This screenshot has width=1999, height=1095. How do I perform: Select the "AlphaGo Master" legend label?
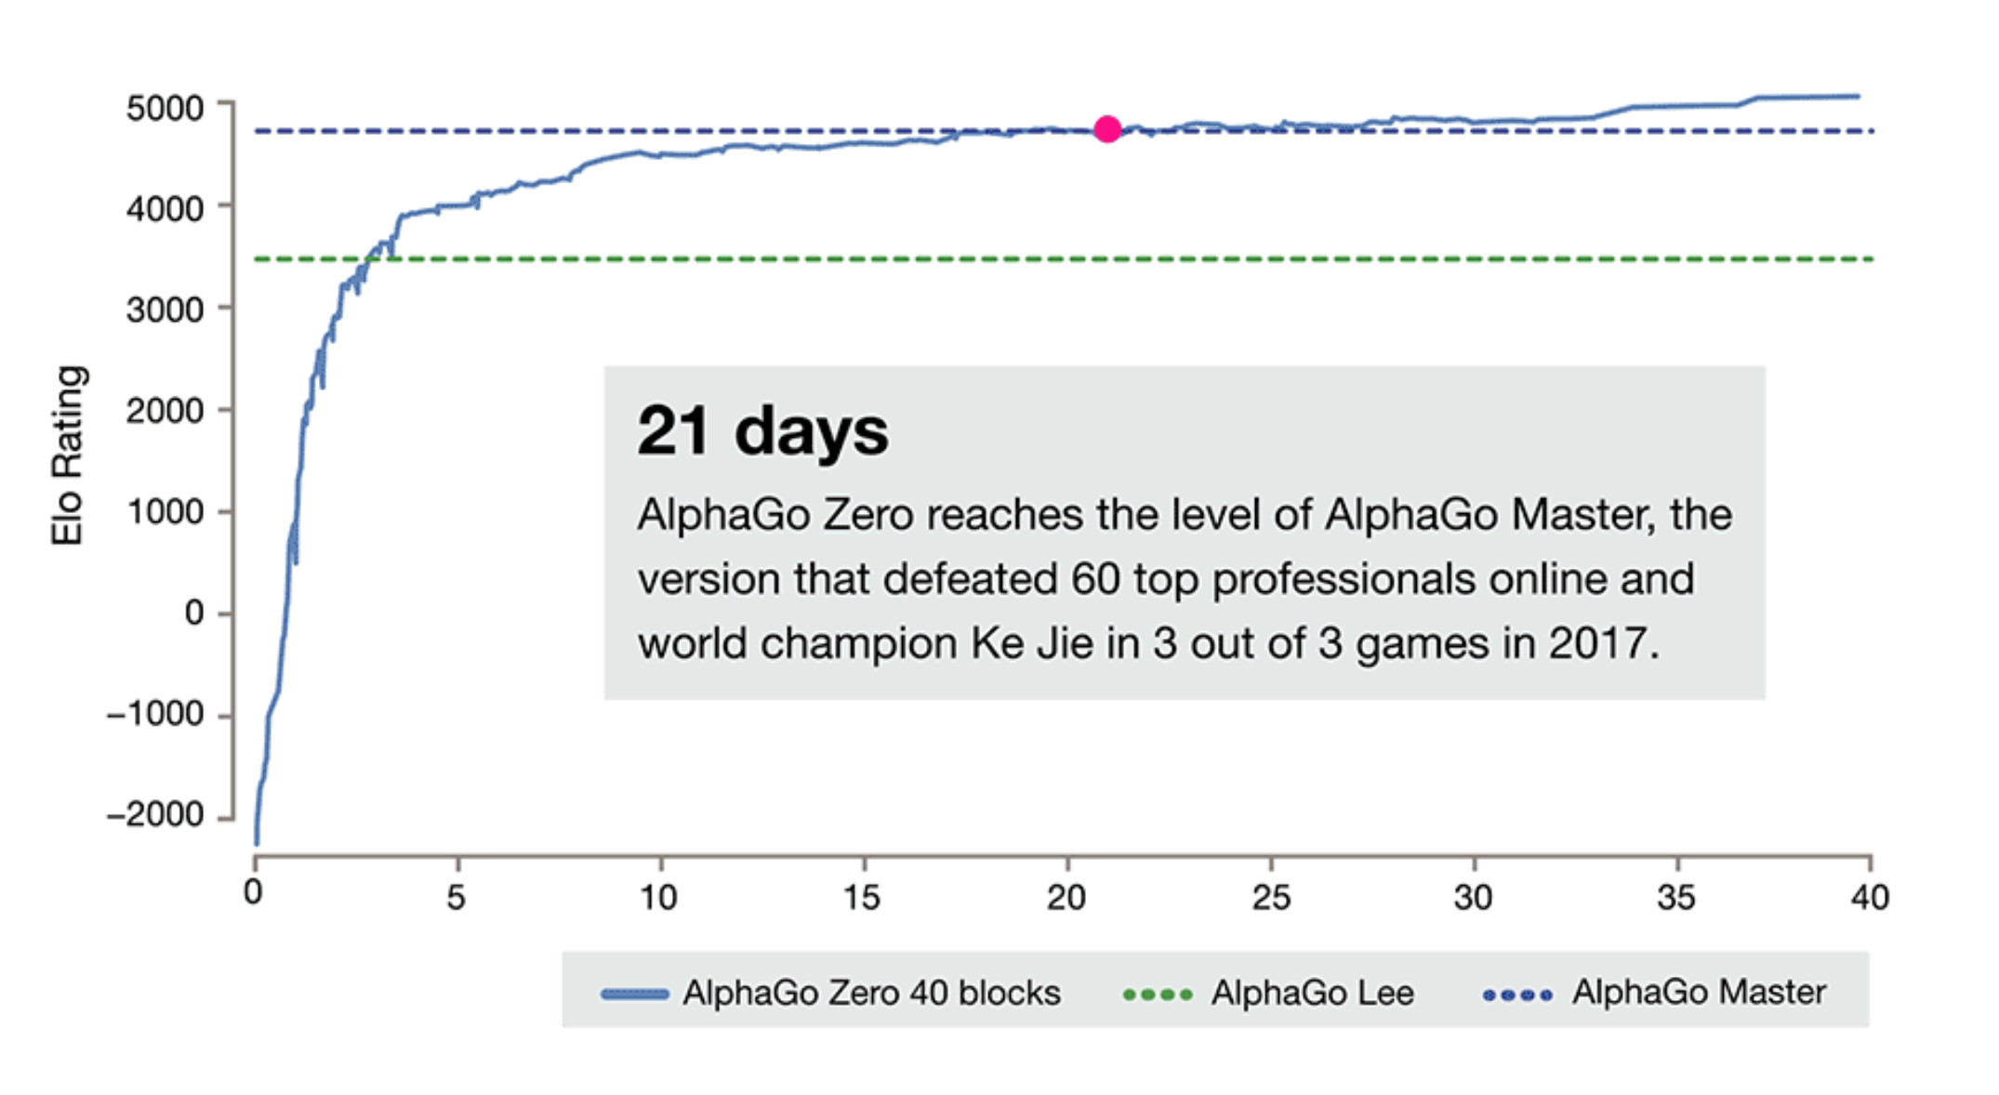click(x=1699, y=992)
